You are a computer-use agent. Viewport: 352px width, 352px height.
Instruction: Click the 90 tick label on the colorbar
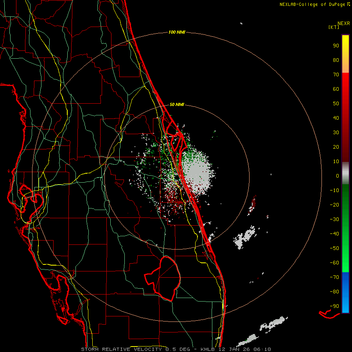tap(336, 46)
